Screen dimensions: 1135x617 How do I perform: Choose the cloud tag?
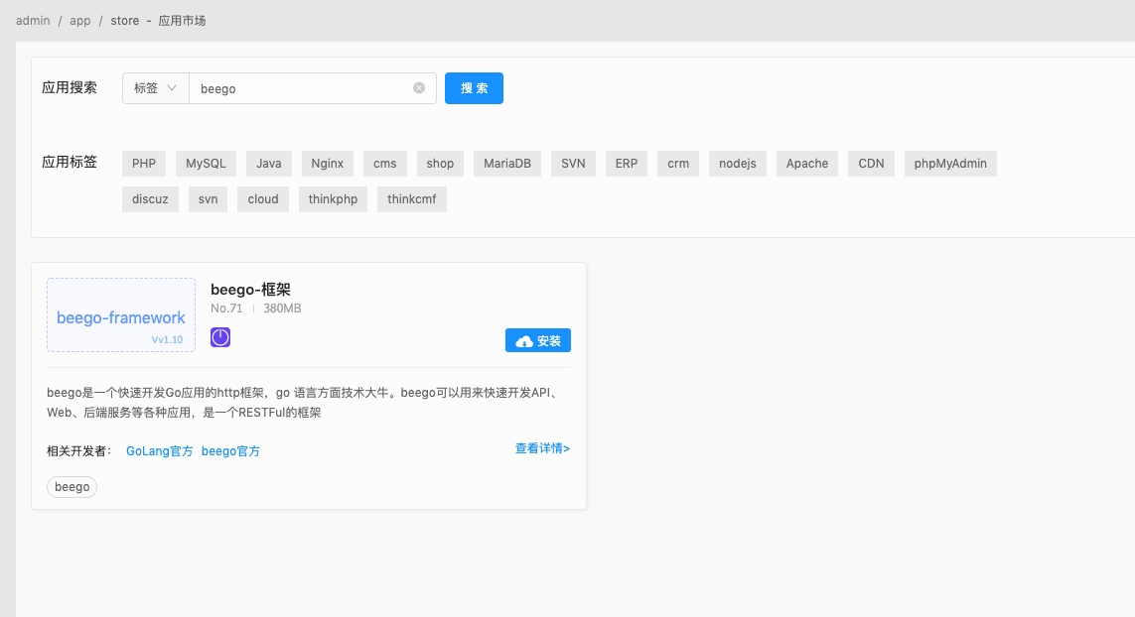pos(263,199)
